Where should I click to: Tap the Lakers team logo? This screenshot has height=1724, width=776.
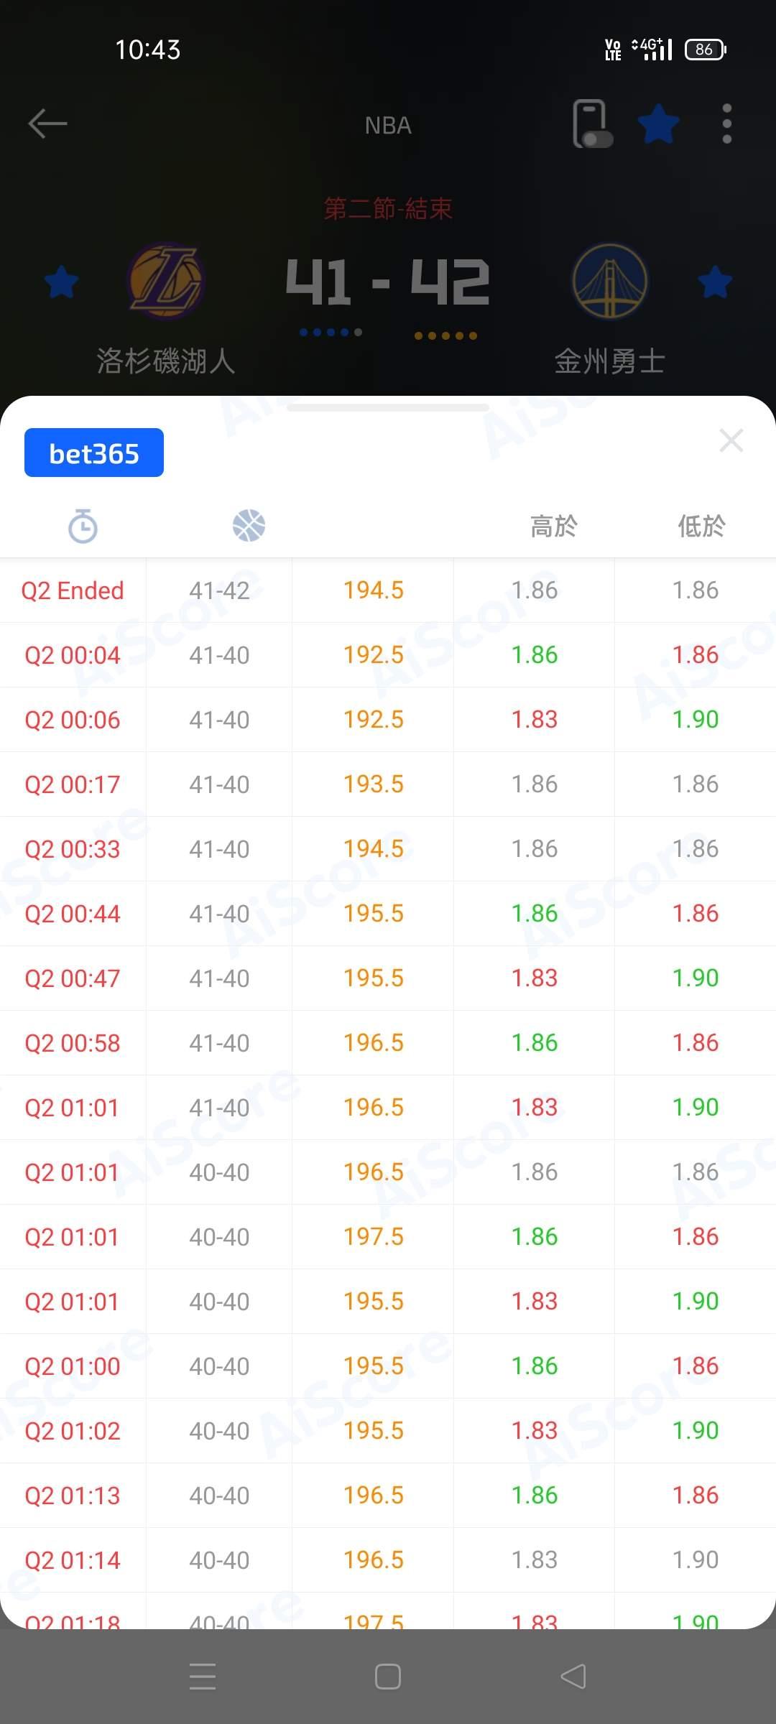[166, 281]
